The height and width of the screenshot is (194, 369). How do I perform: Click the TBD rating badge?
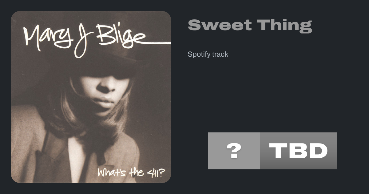[x=298, y=151]
